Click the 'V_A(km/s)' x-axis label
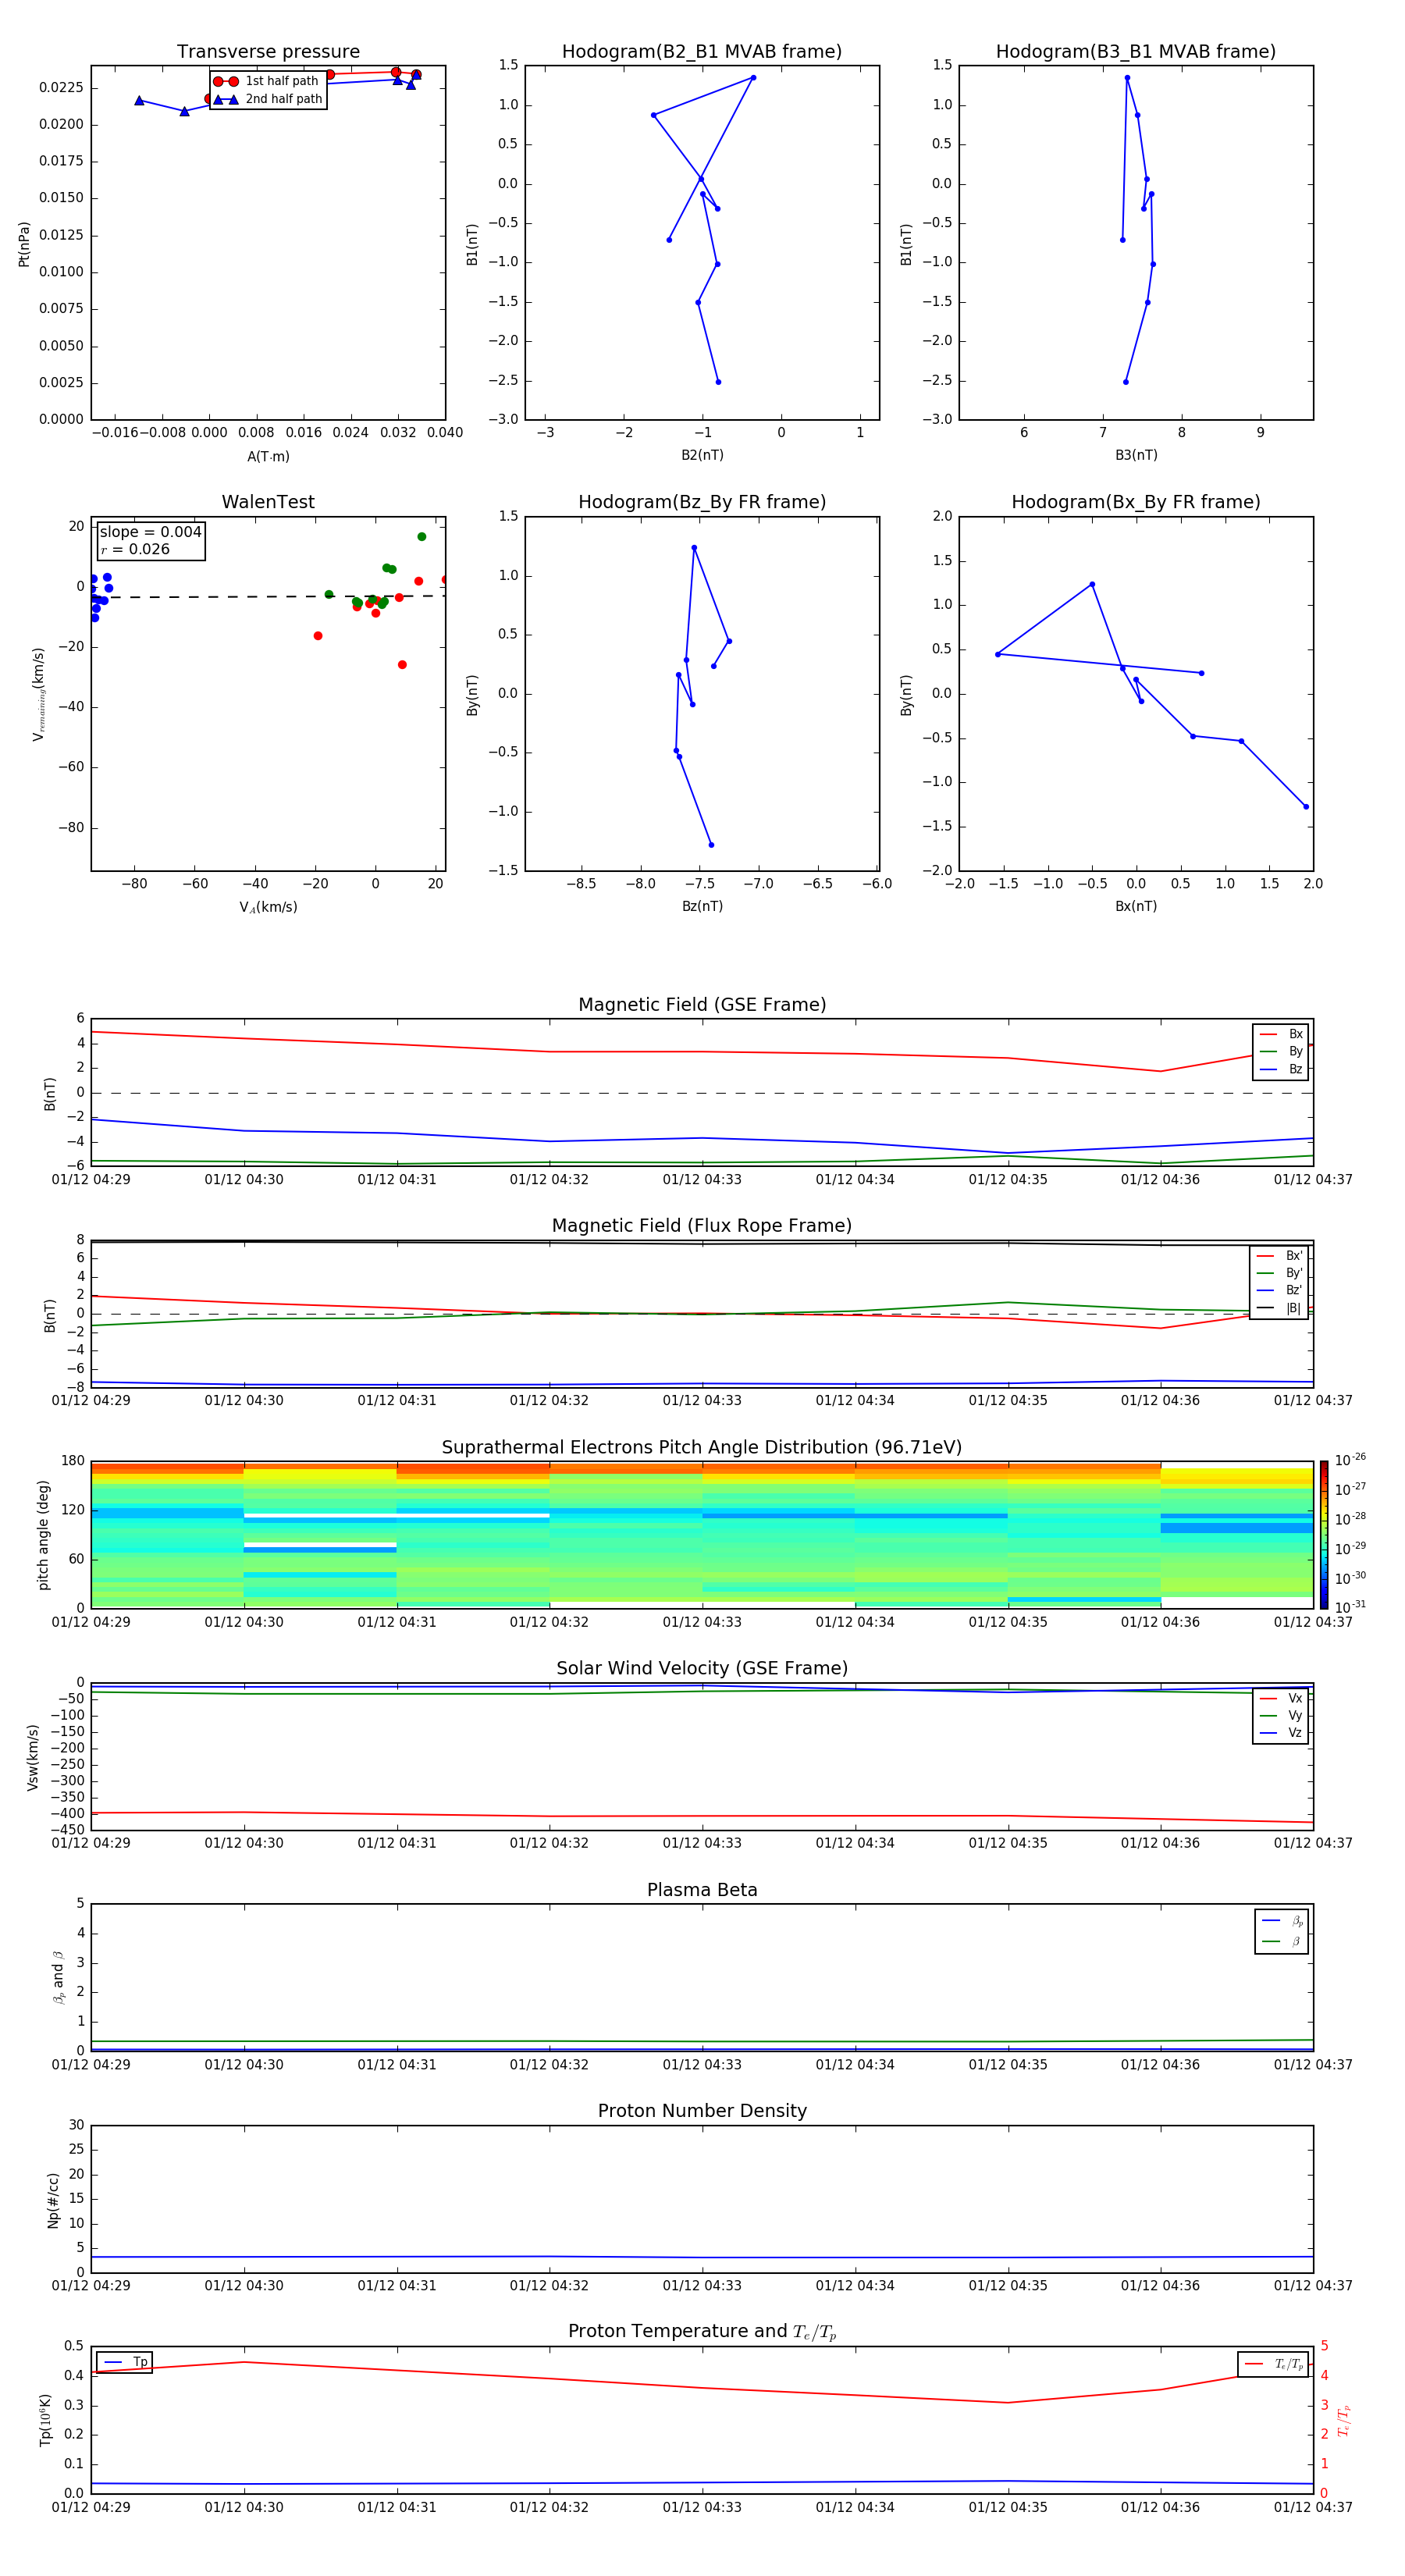The height and width of the screenshot is (2576, 1405). 268,908
